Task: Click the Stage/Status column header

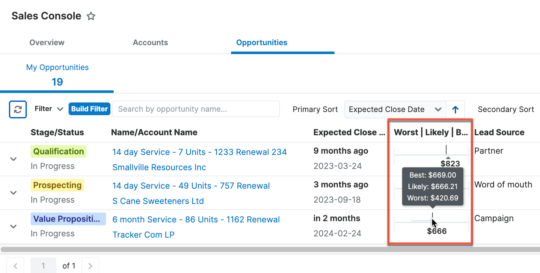Action: point(57,132)
